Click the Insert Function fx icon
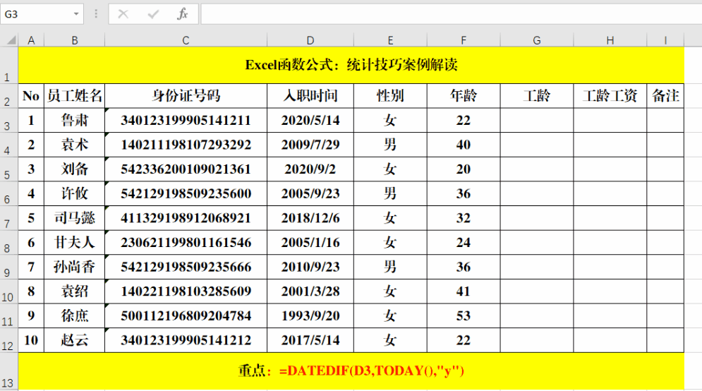Viewport: 702px width, 391px height. pyautogui.click(x=182, y=14)
